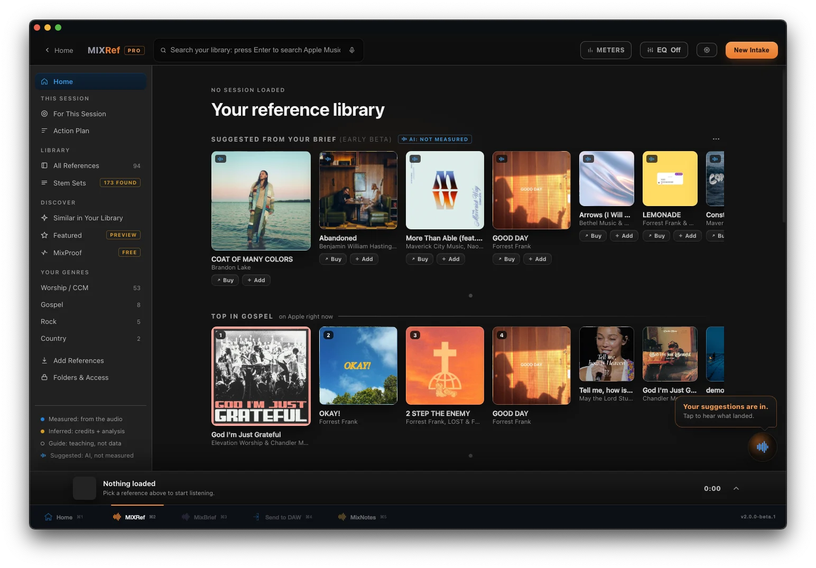The image size is (816, 568).
Task: Click the 0:00 time display in player
Action: (712, 489)
